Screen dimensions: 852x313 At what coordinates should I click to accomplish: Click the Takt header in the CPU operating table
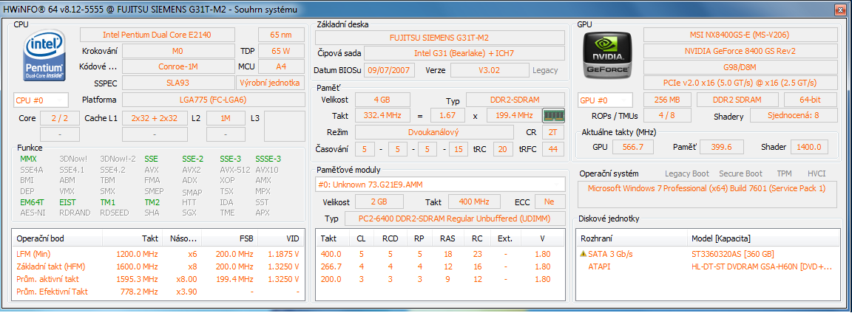pyautogui.click(x=132, y=238)
